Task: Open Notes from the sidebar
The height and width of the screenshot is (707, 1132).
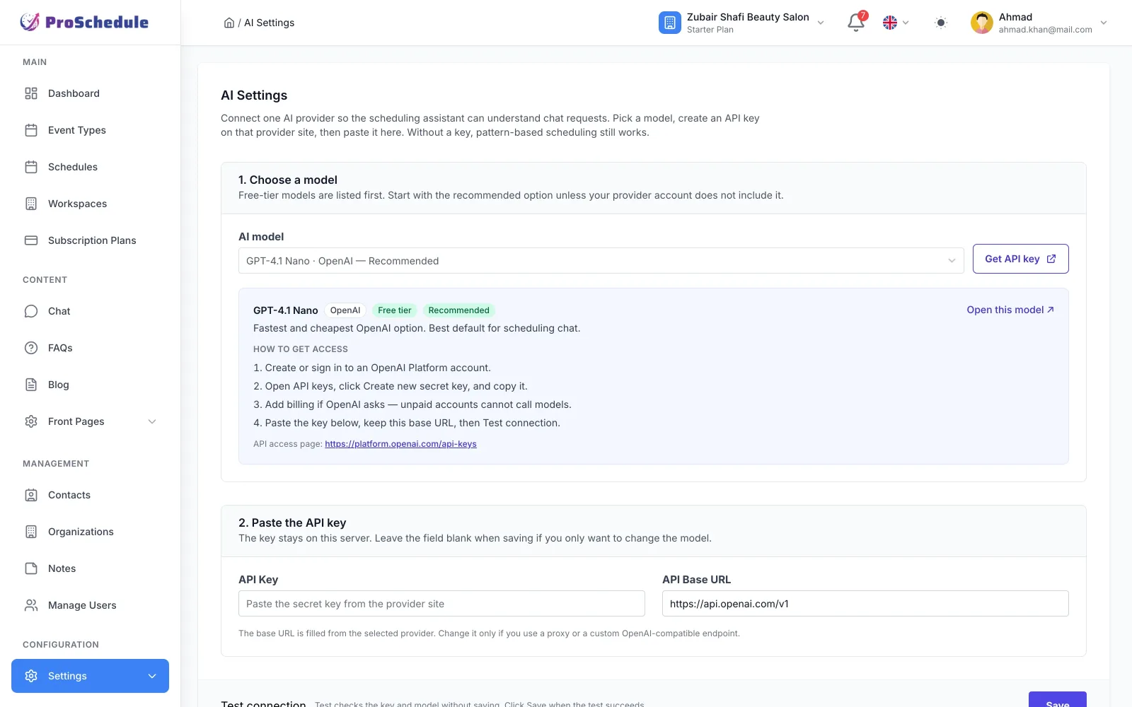Action: tap(91, 568)
